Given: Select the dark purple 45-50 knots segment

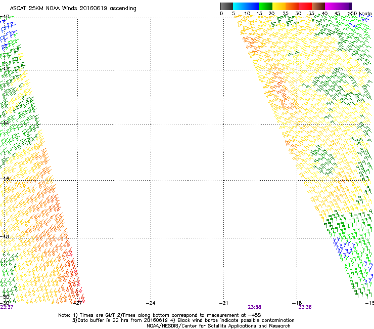Looking at the screenshot, I should click(x=345, y=6).
